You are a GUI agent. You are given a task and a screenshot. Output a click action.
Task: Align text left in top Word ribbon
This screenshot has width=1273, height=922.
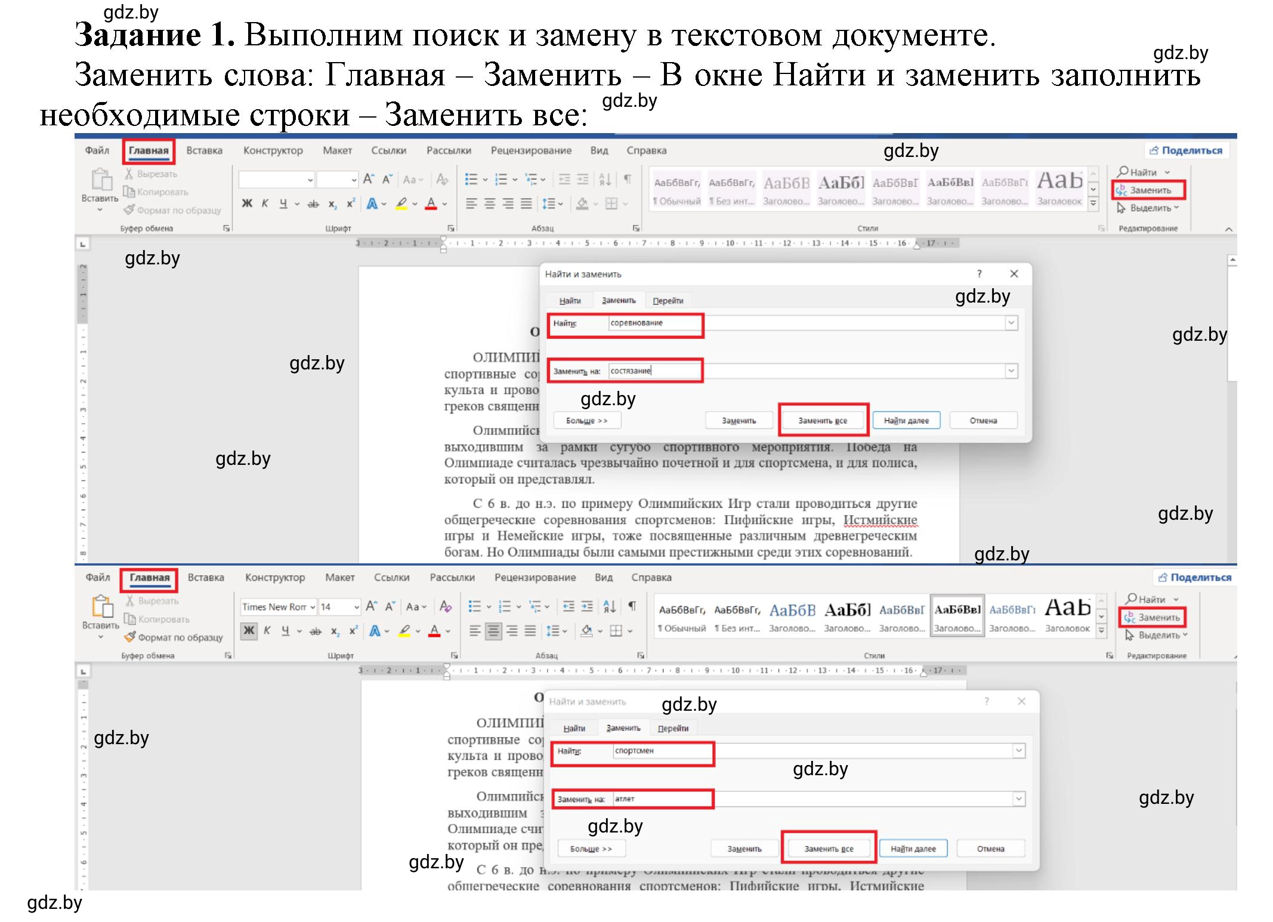(471, 203)
